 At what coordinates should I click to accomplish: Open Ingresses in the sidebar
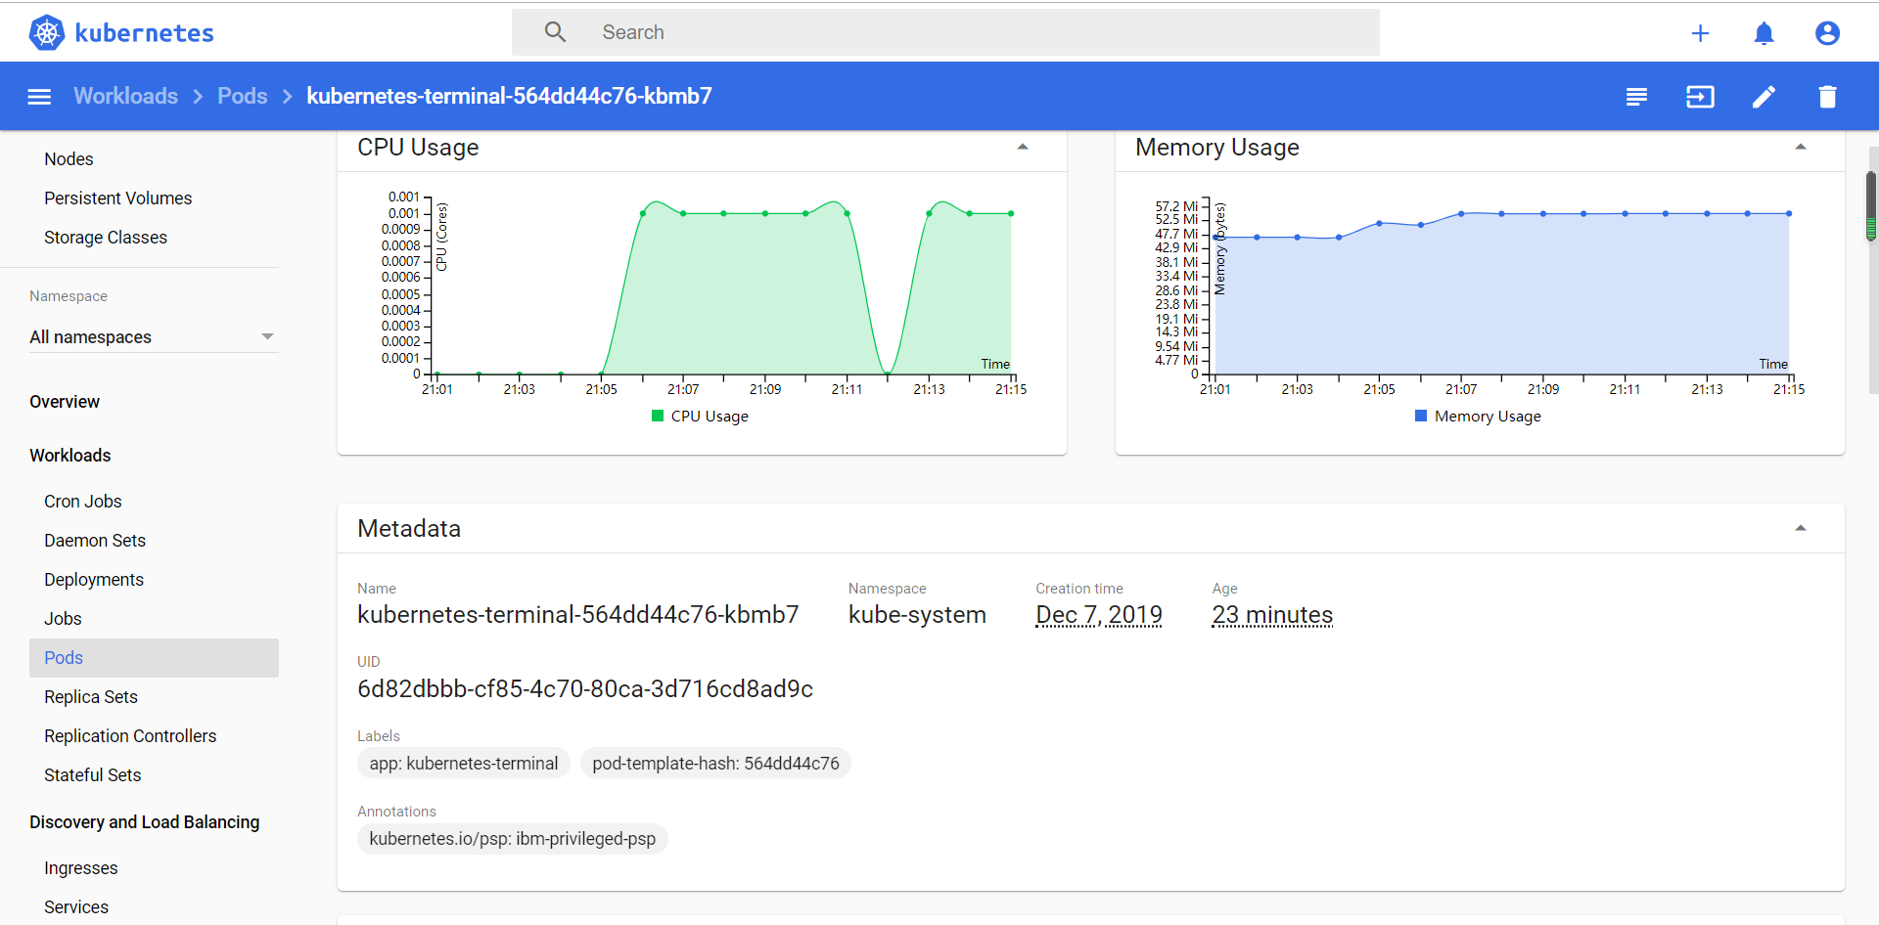(81, 867)
